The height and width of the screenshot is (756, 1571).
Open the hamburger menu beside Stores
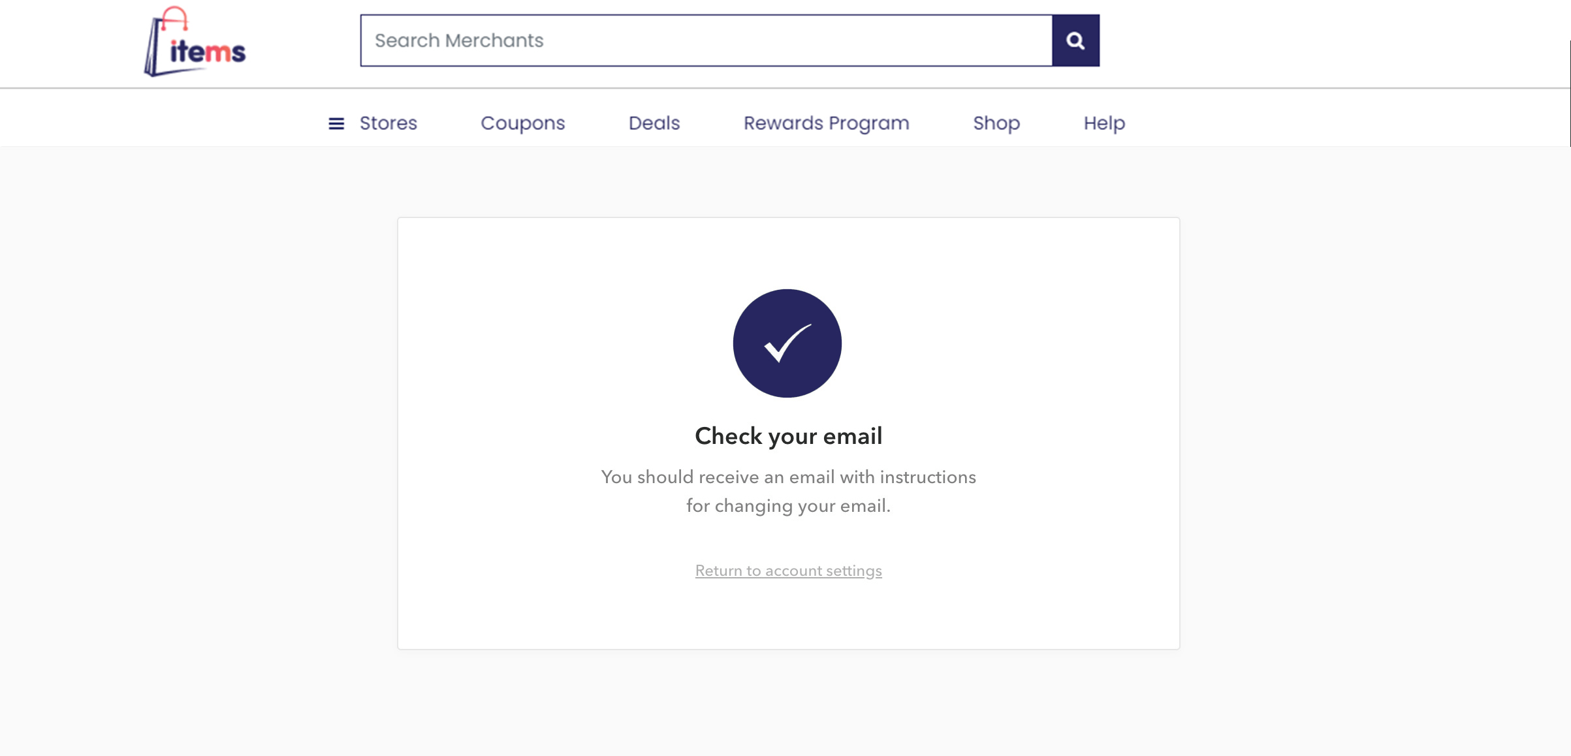point(336,123)
